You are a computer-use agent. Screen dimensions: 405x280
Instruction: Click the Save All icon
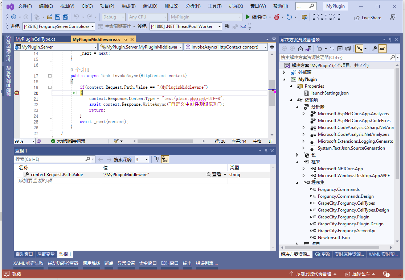tap(66, 17)
